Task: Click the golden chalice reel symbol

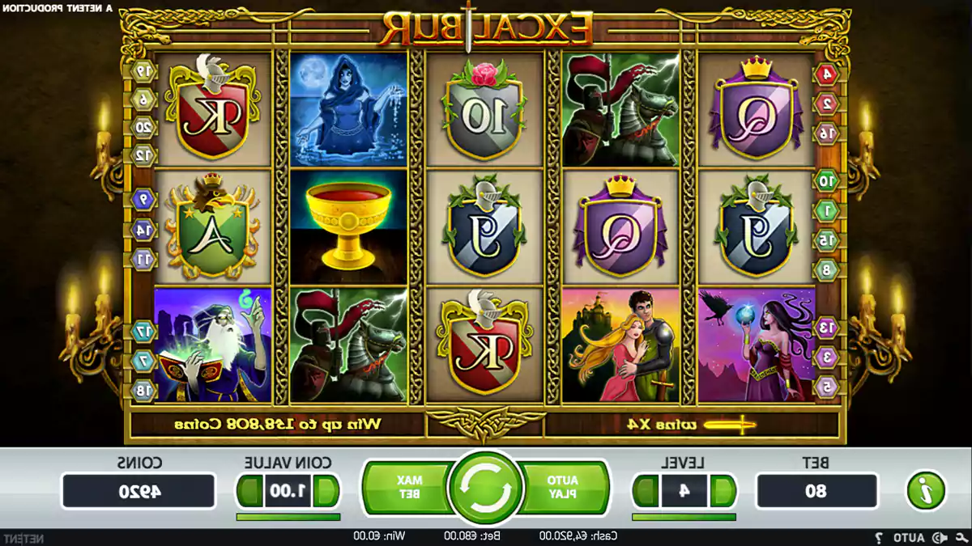Action: coord(348,225)
